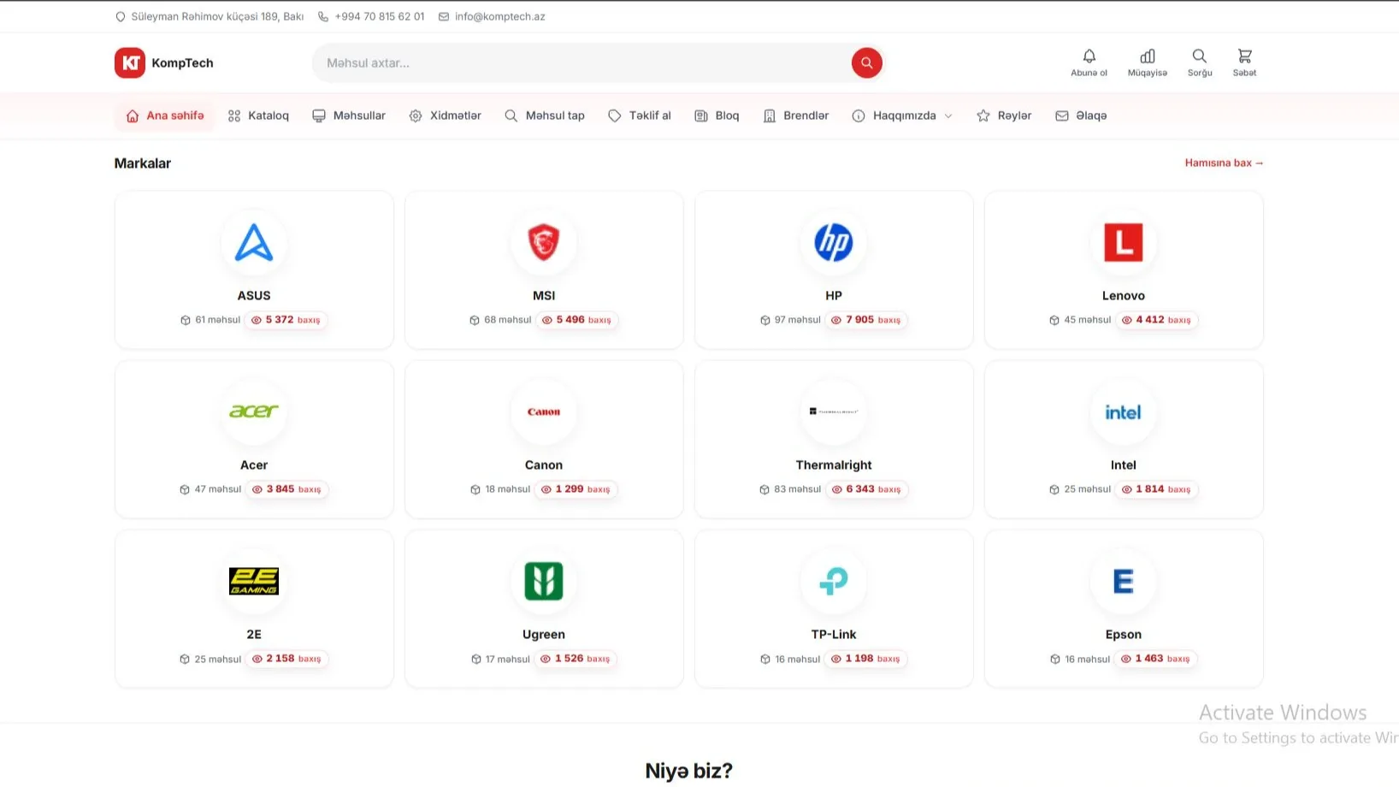1399x787 pixels.
Task: Click the Thermalright brand logo
Action: [834, 411]
